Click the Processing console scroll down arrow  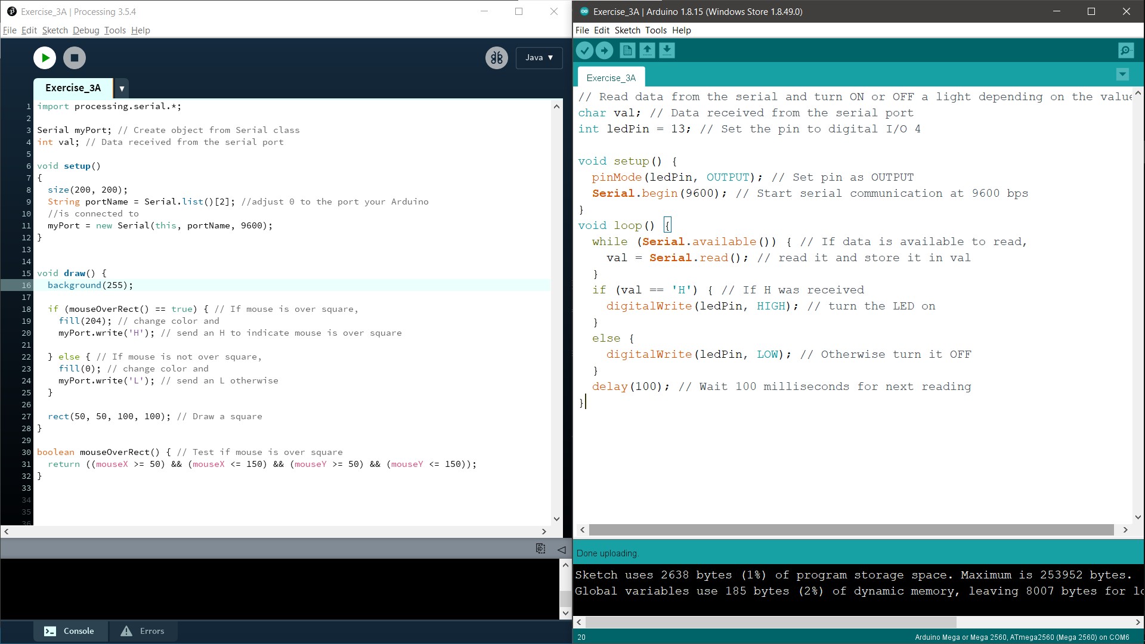(x=565, y=613)
